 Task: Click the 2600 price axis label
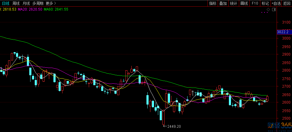point(286,102)
